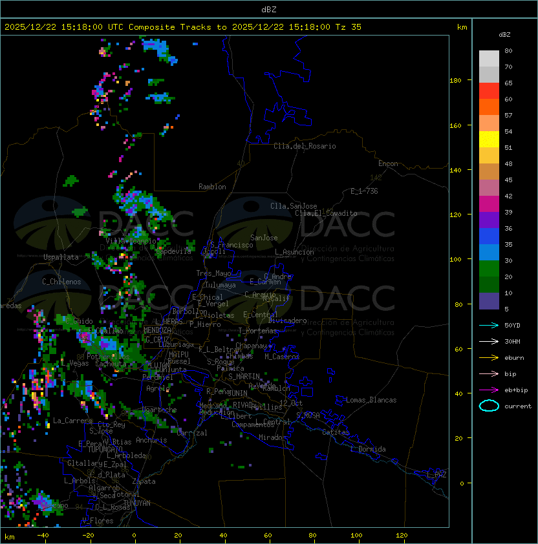
Task: Click the 10 dBZ slate-purple legend swatch
Action: pos(489,301)
